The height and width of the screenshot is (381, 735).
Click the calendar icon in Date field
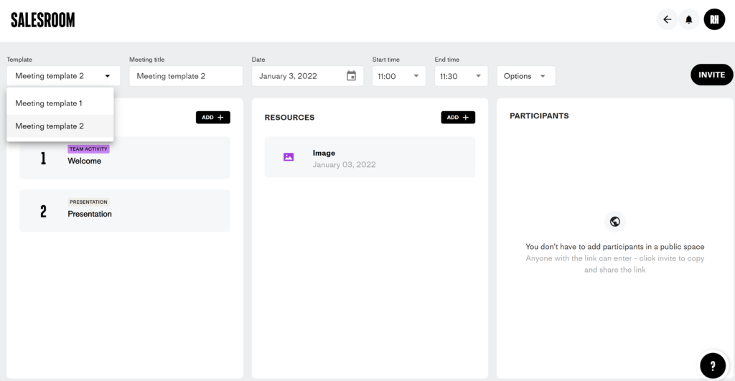coord(351,76)
